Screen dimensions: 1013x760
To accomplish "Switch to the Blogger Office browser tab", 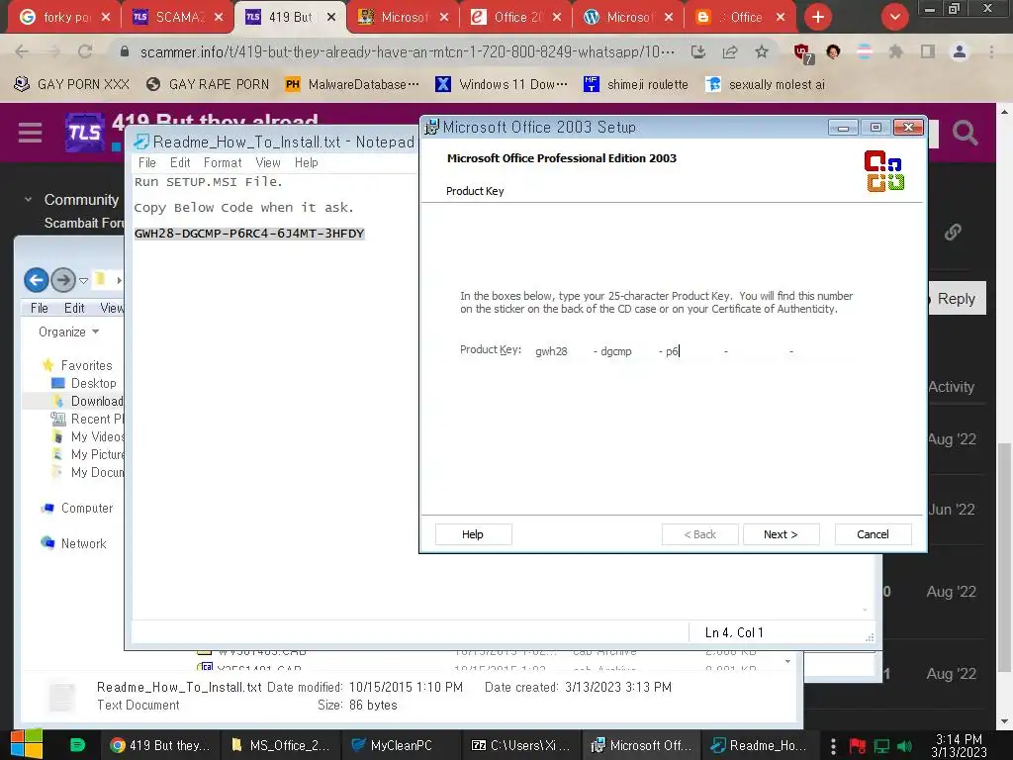I will tap(741, 18).
